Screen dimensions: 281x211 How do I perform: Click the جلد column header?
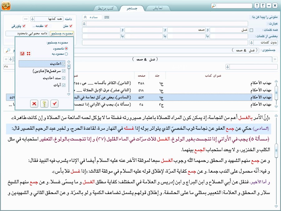point(157,76)
